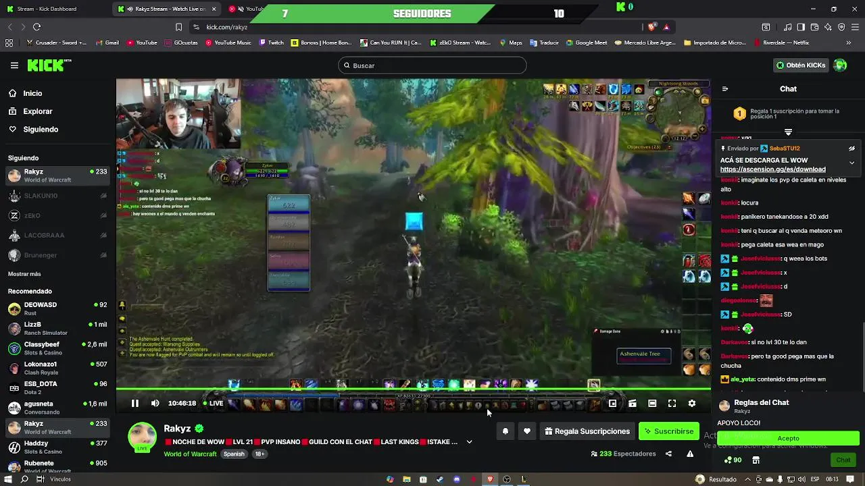Open recommended channel Haddzy
The image size is (865, 486).
tap(57, 447)
